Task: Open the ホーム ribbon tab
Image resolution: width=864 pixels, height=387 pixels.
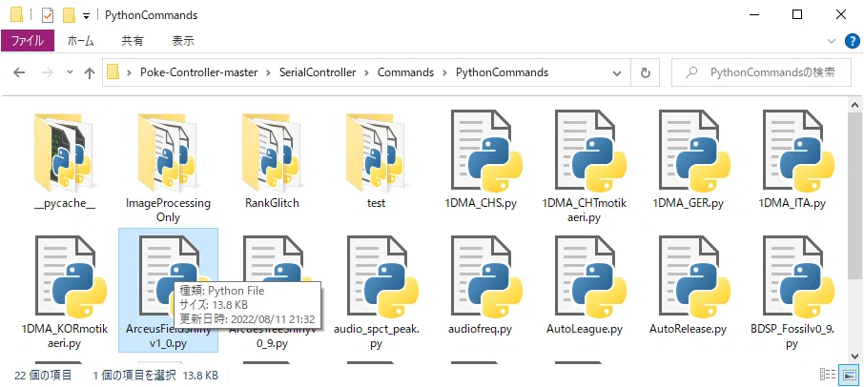Action: [x=80, y=41]
